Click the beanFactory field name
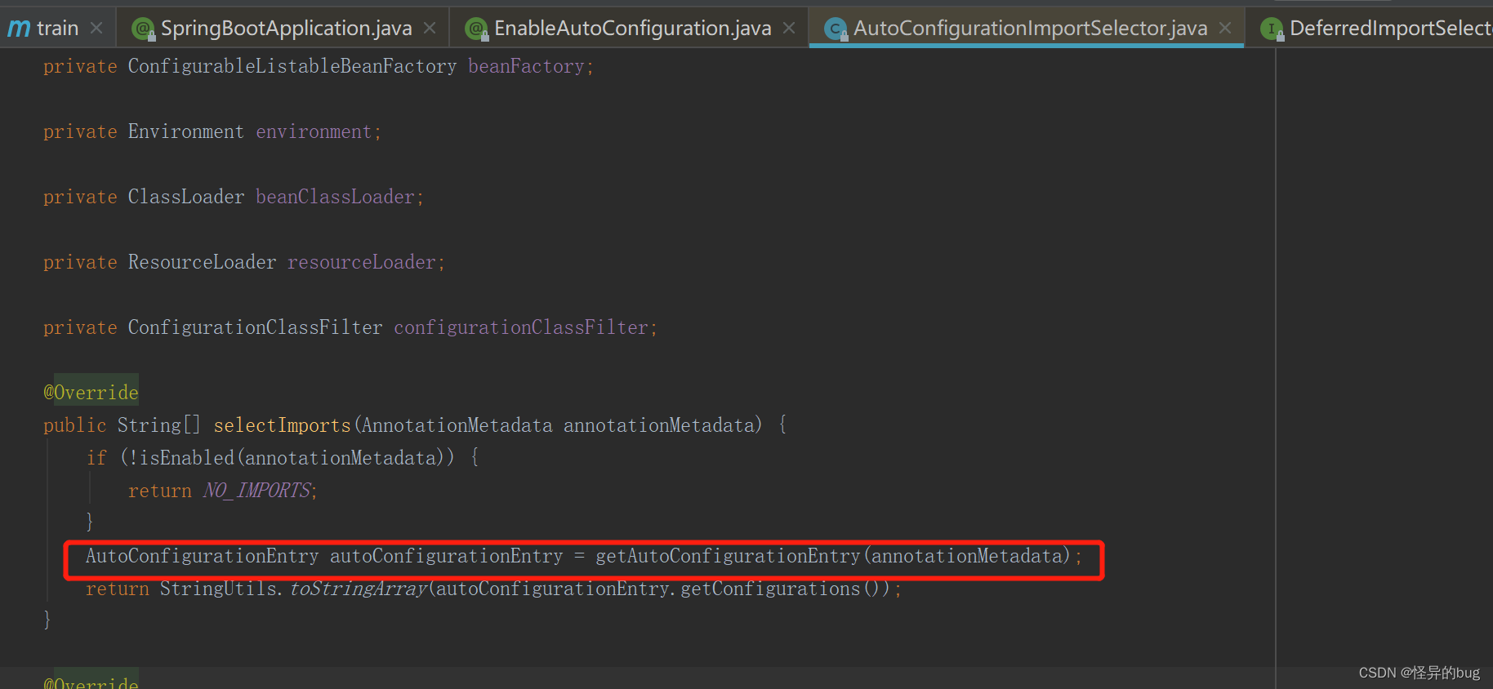Viewport: 1493px width, 689px height. (526, 66)
